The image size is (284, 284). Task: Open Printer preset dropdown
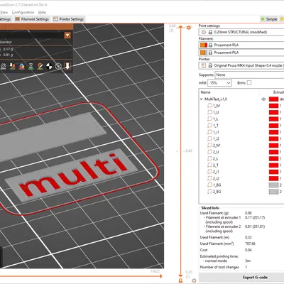(241, 65)
